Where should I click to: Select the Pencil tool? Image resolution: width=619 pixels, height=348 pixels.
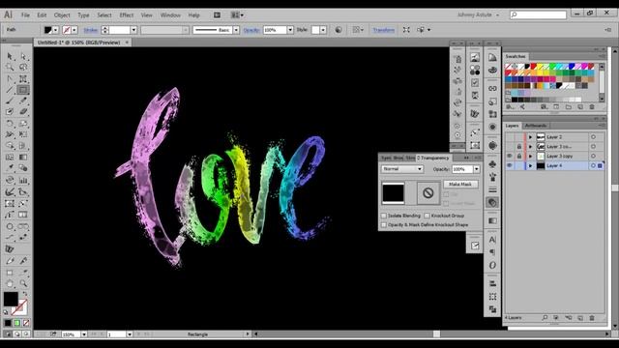tap(23, 101)
